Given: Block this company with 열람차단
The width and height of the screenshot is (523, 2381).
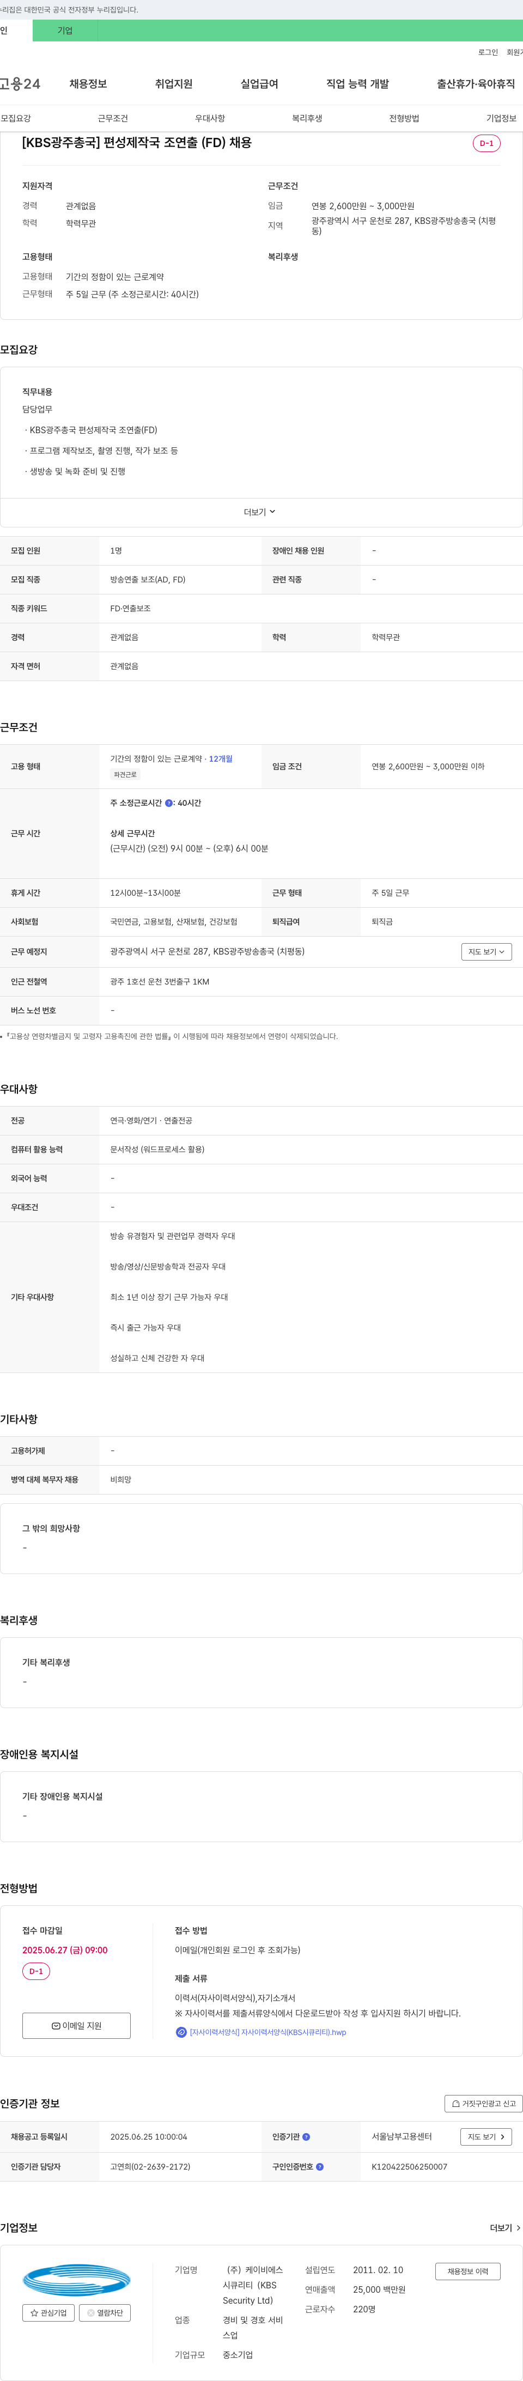Looking at the screenshot, I should (105, 2312).
